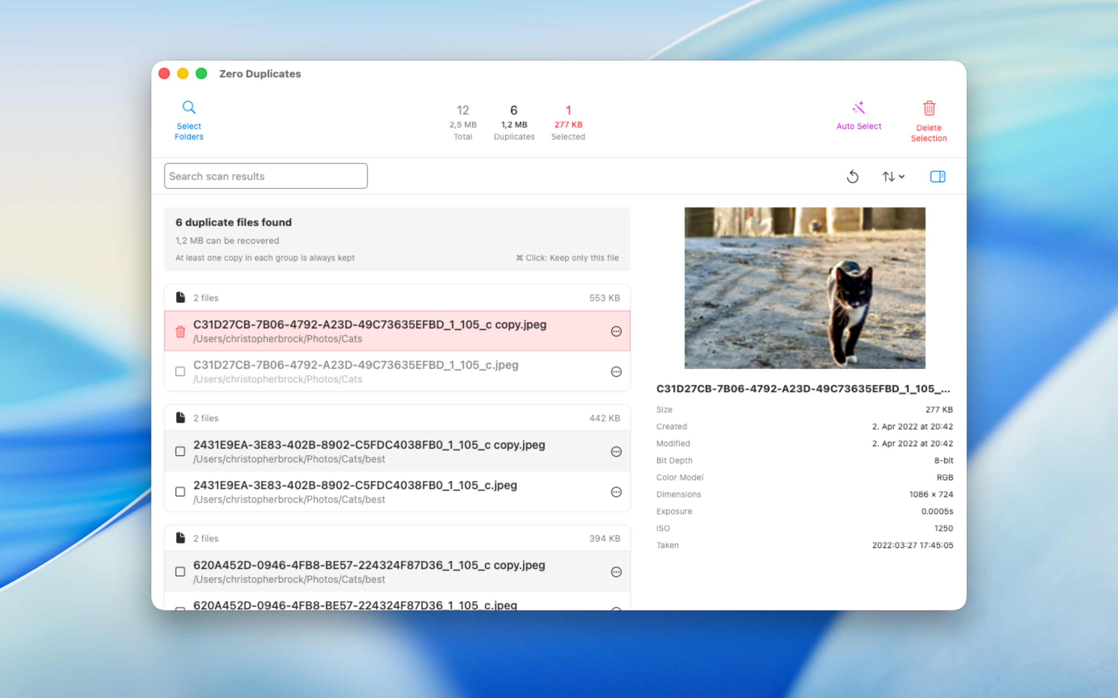The width and height of the screenshot is (1118, 698).
Task: Click the Search scan results field
Action: (x=266, y=176)
